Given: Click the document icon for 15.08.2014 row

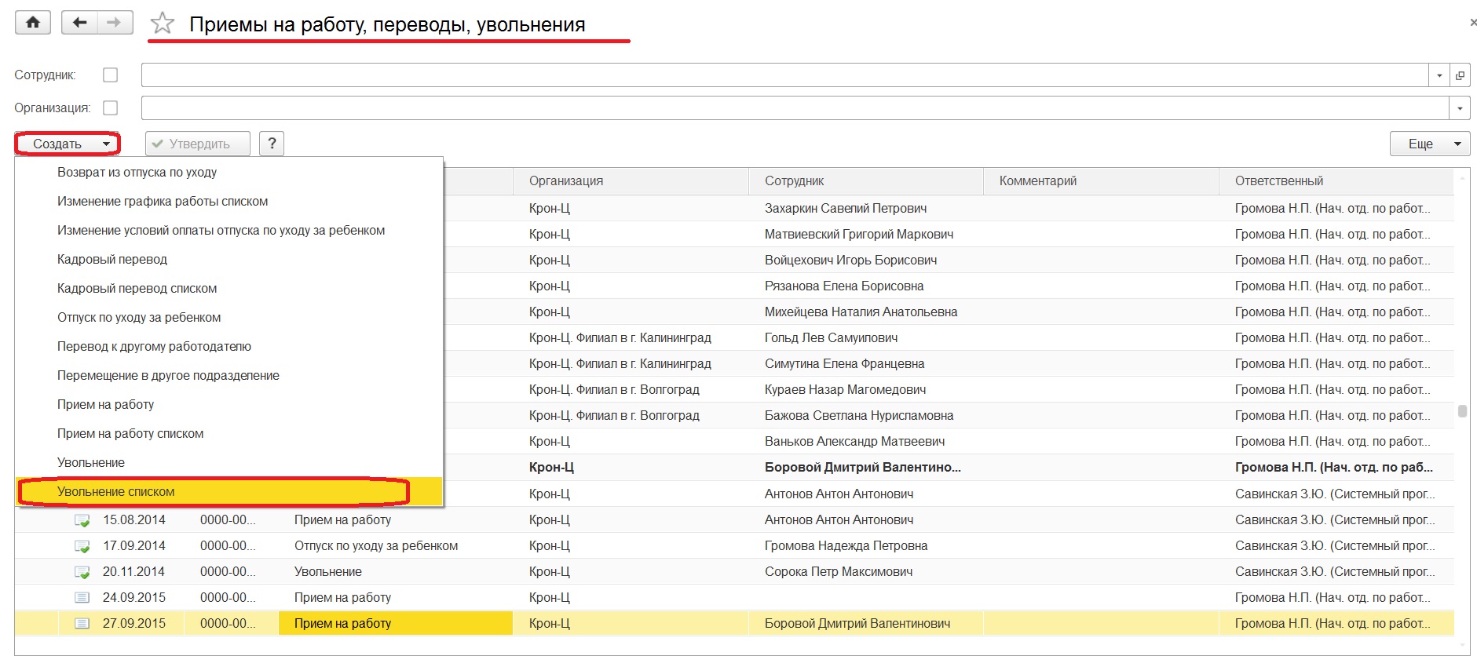Looking at the screenshot, I should pyautogui.click(x=82, y=520).
